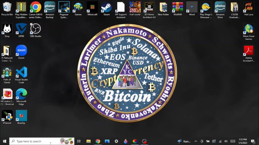This screenshot has height=145, width=259.
Task: Launch the fnaf-world shortcut
Action: click(135, 9)
